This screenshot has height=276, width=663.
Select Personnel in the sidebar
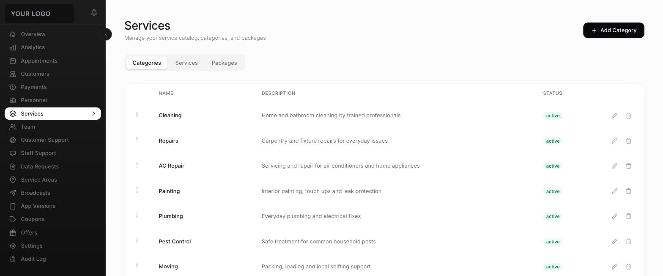[x=53, y=100]
